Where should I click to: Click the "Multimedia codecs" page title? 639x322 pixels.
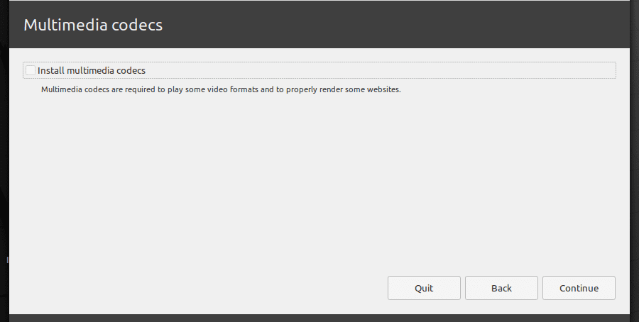(93, 25)
